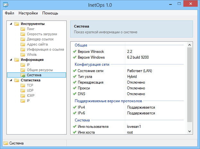The image size is (200, 149).
Task: Click the folder icon in the status bar
Action: click(5, 143)
